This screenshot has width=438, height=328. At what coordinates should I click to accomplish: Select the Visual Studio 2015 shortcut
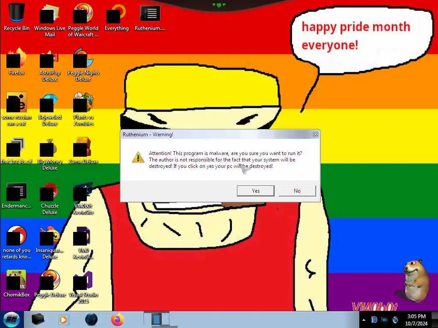click(x=83, y=287)
